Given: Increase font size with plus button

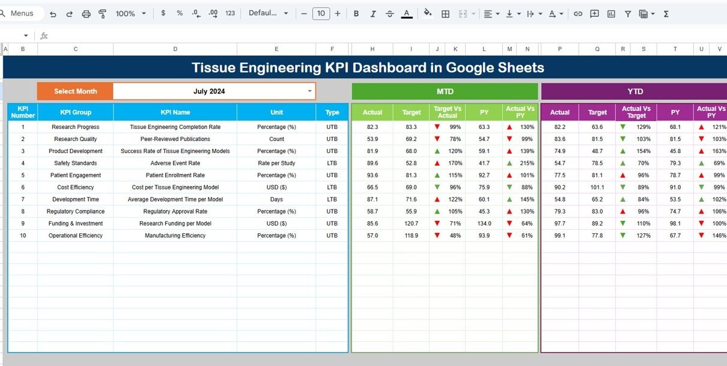Looking at the screenshot, I should [338, 13].
